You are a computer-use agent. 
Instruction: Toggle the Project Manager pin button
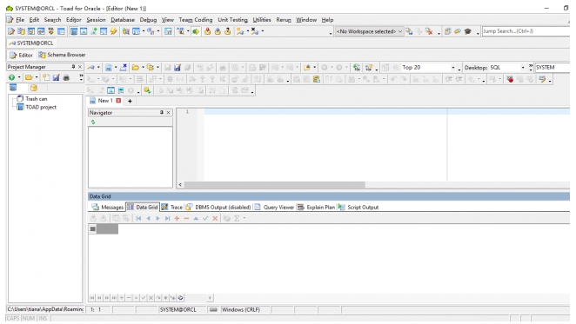pyautogui.click(x=73, y=67)
